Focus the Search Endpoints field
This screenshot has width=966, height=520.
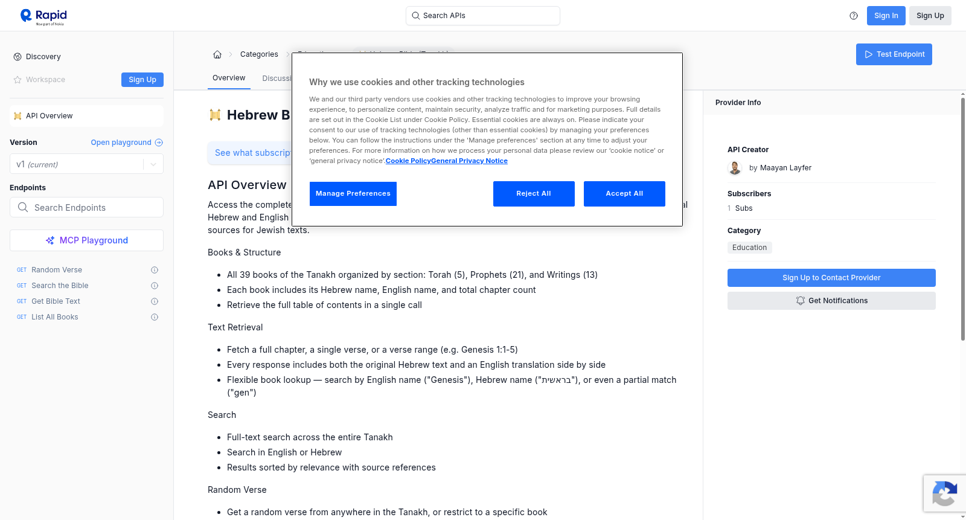click(x=86, y=207)
